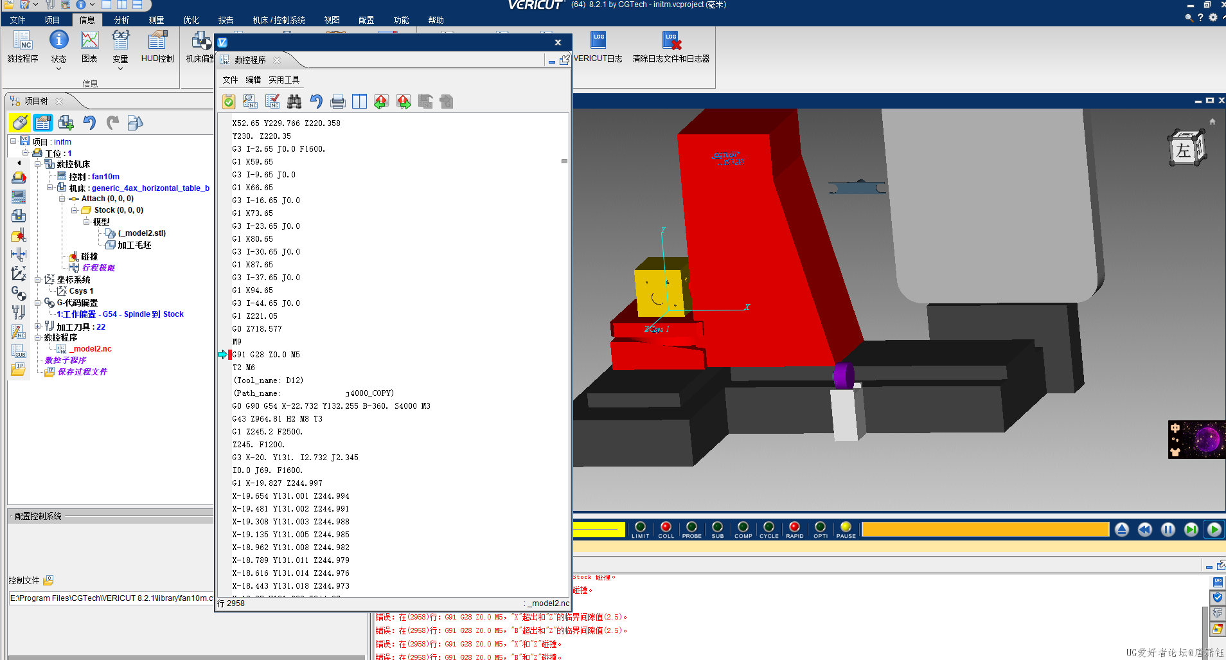Click the clipboard check icon in NC editor

click(x=229, y=102)
